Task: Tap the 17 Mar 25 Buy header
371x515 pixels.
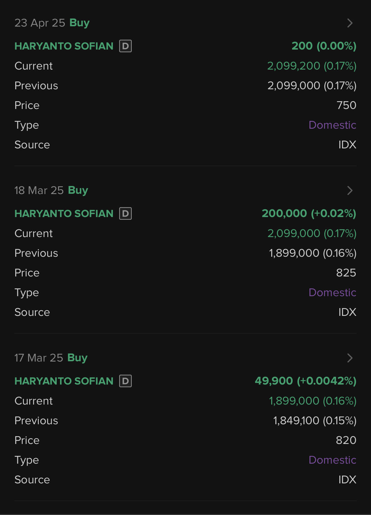Action: tap(51, 358)
